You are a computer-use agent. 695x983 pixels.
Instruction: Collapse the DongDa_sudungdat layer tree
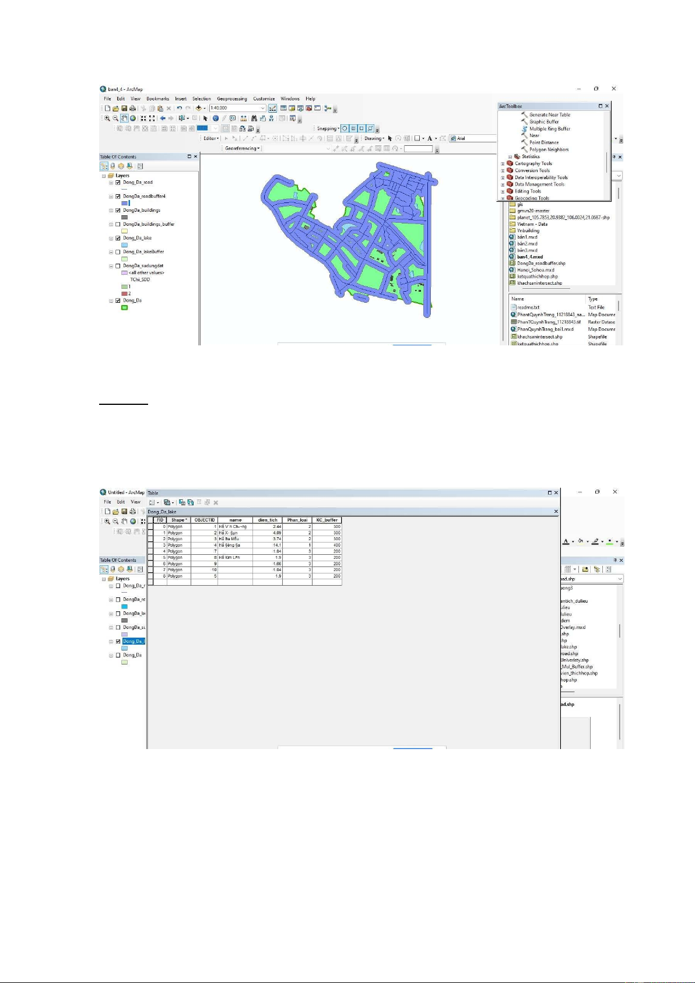pos(111,266)
